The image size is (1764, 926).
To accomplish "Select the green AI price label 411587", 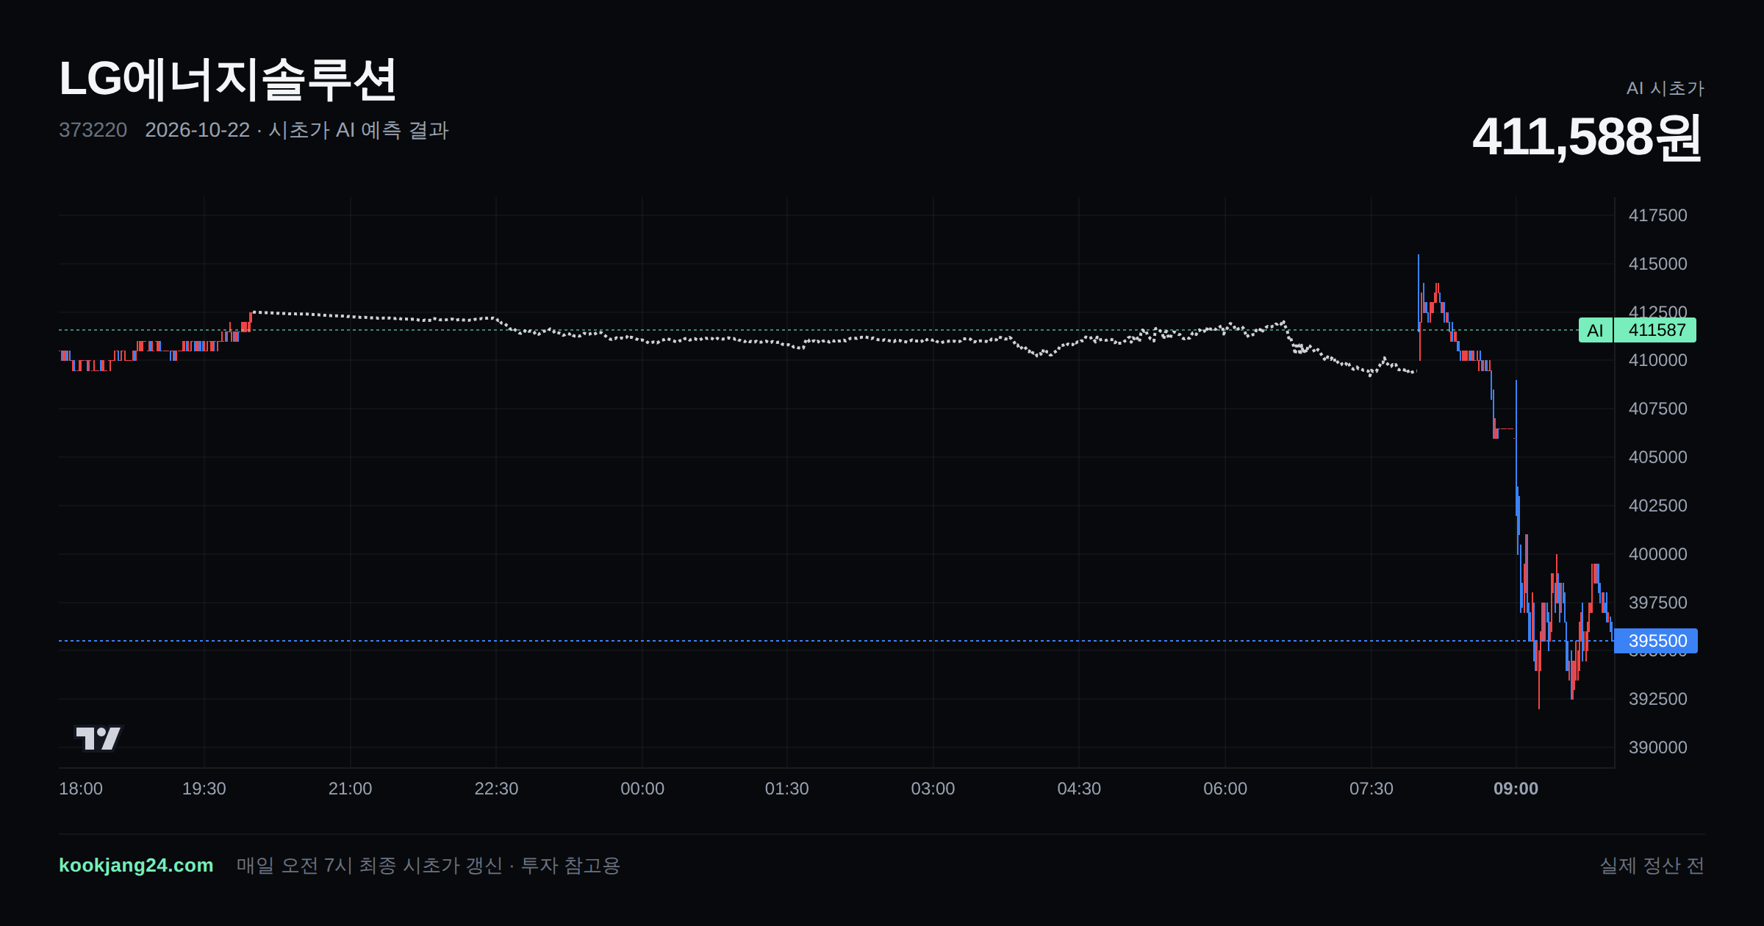I will click(1638, 330).
